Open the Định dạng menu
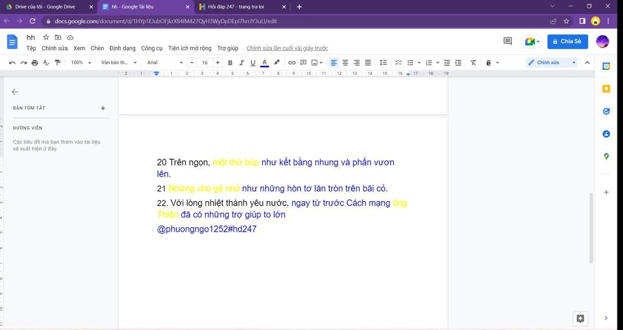Image resolution: width=623 pixels, height=330 pixels. [122, 48]
